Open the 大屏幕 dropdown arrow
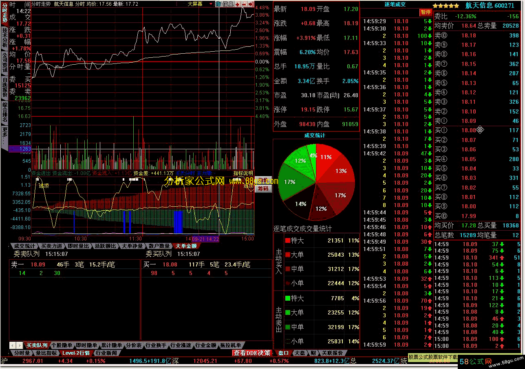Image resolution: width=525 pixels, height=369 pixels. tap(211, 4)
